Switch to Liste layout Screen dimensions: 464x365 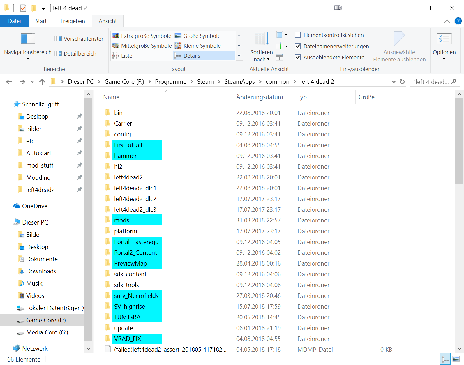(x=122, y=56)
